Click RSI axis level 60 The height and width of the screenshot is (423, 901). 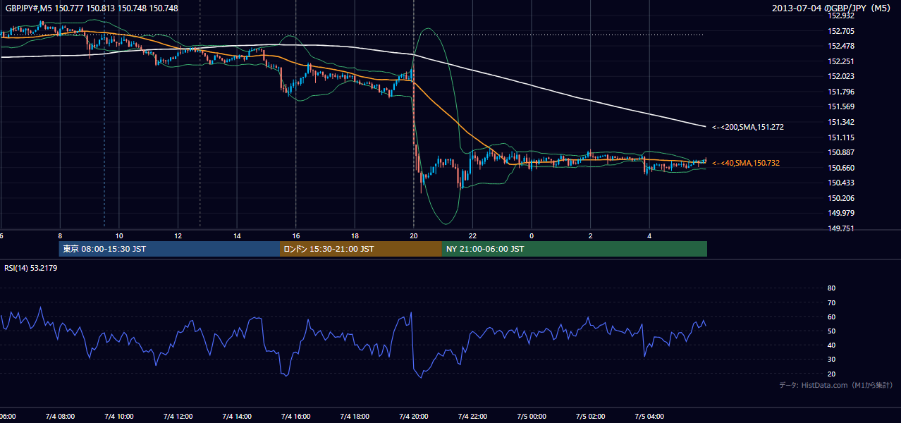tap(831, 317)
